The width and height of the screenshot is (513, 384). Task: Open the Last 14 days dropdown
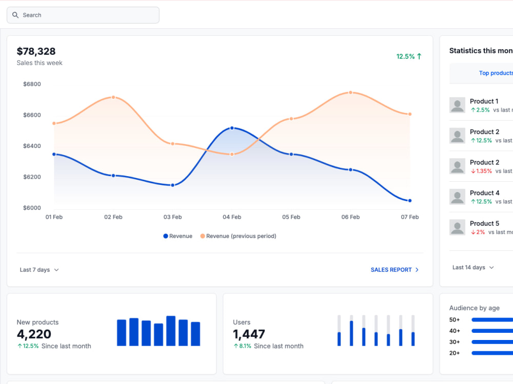[473, 267]
